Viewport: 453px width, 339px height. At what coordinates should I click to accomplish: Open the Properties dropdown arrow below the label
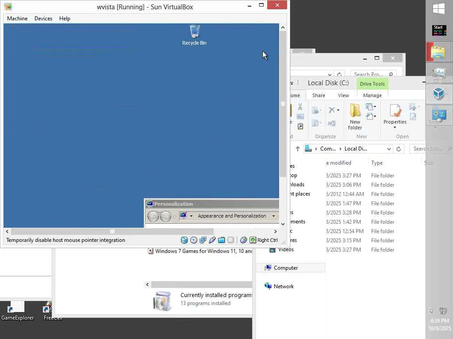395,128
